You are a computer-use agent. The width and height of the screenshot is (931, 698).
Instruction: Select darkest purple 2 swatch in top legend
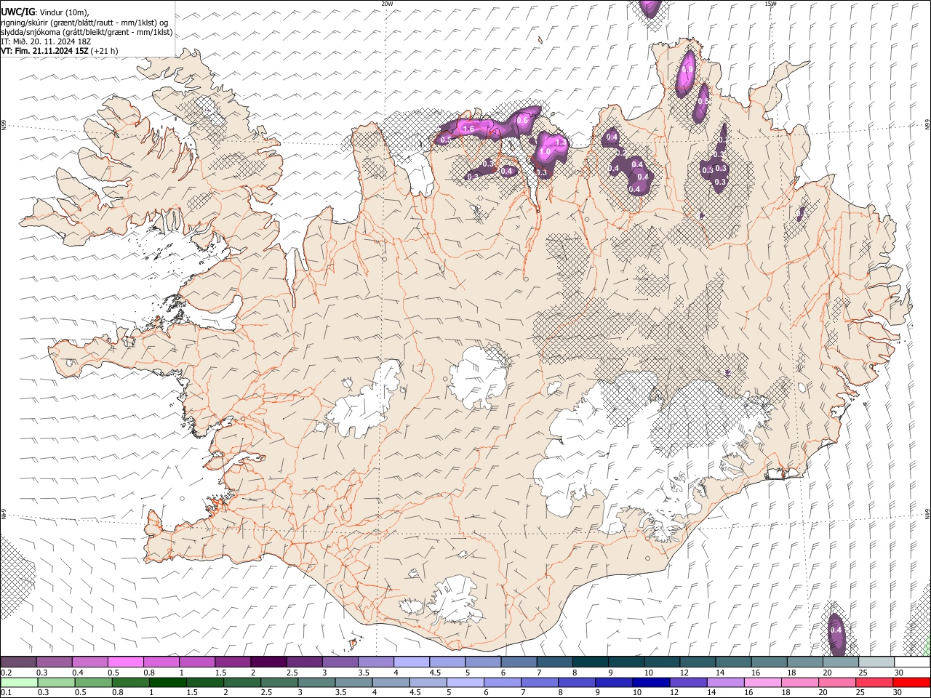point(268,662)
